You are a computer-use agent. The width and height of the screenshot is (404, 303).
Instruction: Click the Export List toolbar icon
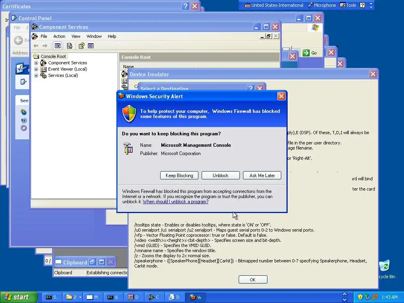(69, 46)
